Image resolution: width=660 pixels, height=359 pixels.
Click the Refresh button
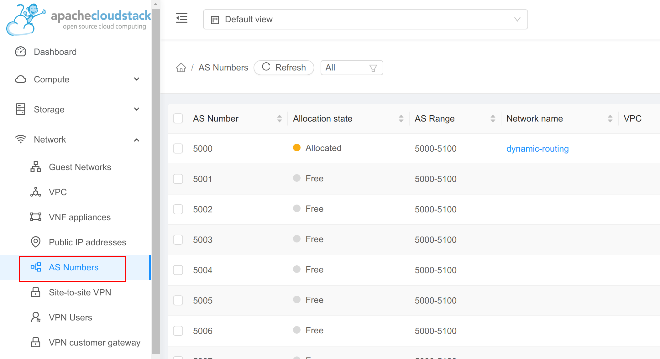(x=284, y=67)
